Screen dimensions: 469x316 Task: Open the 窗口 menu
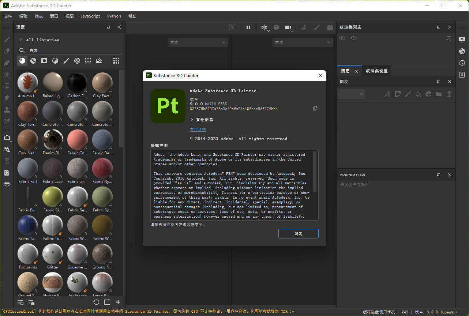coord(54,16)
